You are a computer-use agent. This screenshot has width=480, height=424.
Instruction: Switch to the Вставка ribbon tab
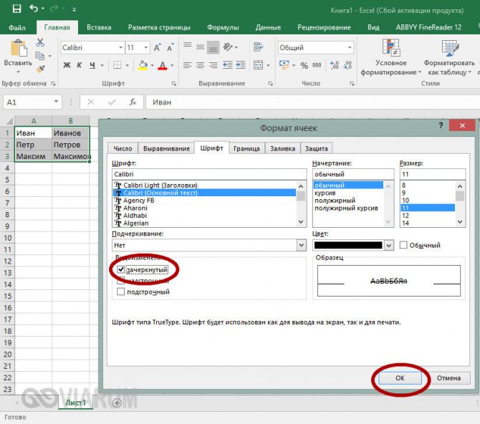coord(99,27)
